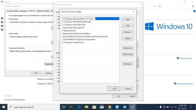Viewport: 196px width, 110px height.
Task: Click Change product key link
Action: click(184, 84)
